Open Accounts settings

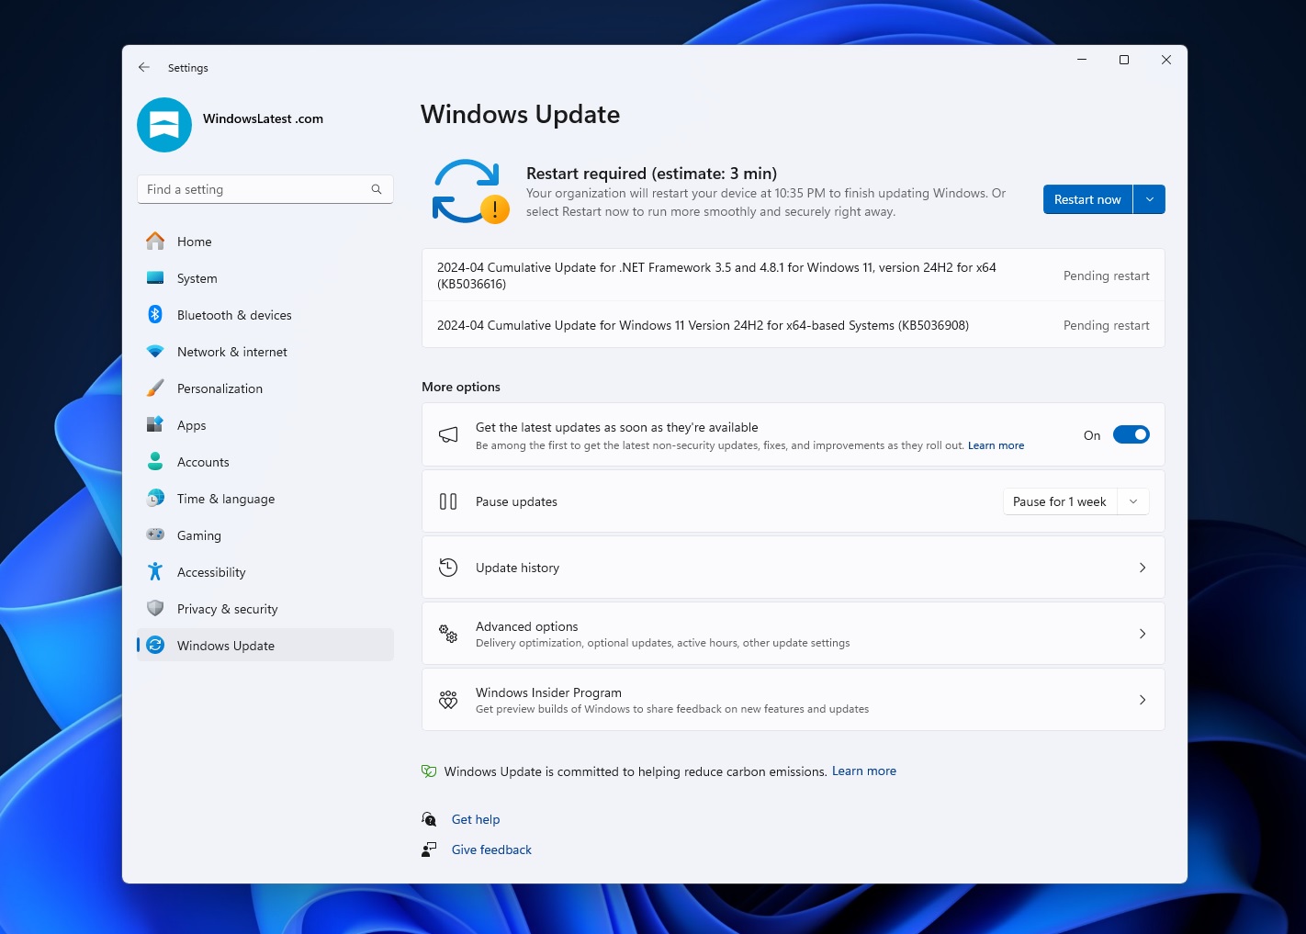coord(203,461)
